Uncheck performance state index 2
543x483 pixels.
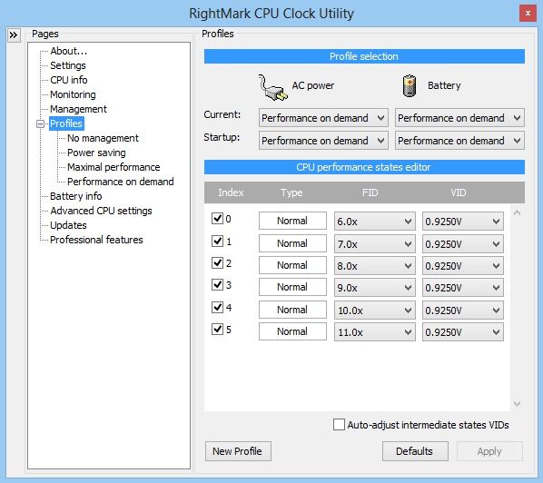217,262
